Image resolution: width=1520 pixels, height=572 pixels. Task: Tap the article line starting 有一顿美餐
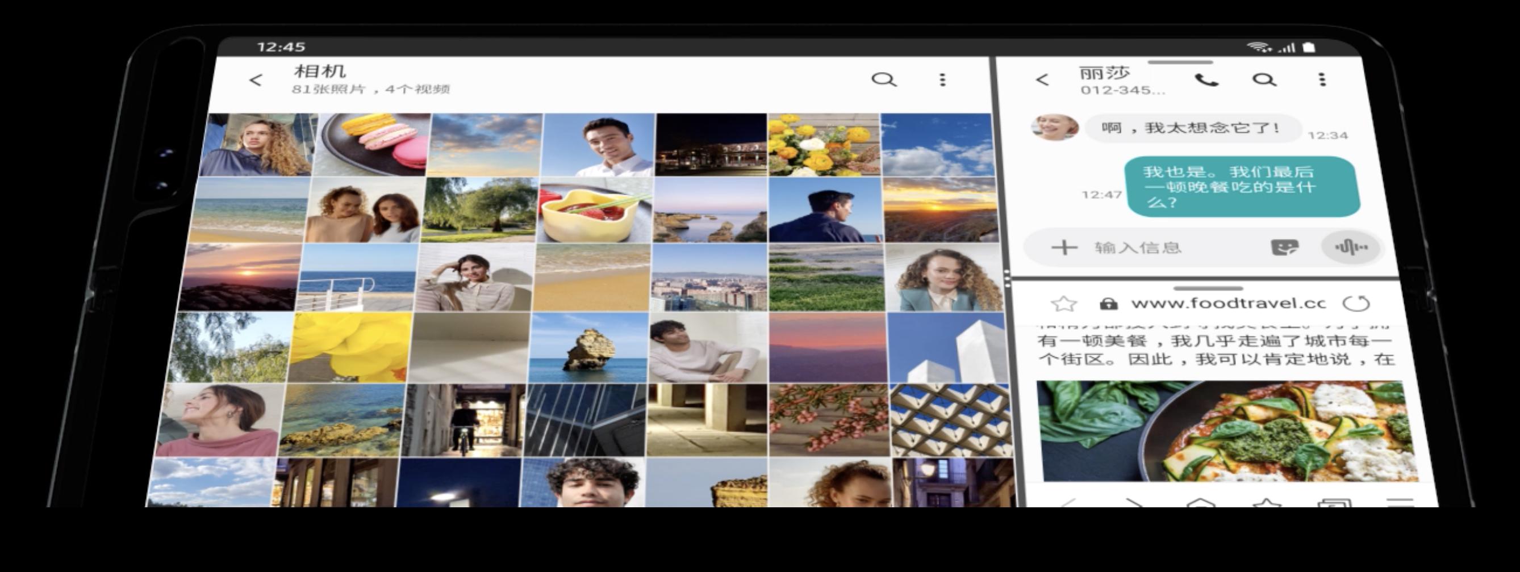click(x=1214, y=341)
